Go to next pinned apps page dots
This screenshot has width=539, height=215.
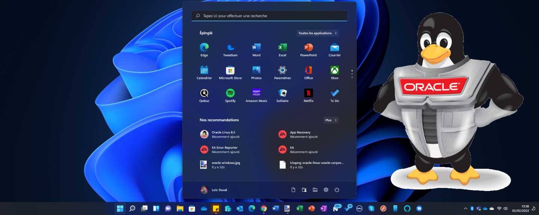pyautogui.click(x=352, y=73)
